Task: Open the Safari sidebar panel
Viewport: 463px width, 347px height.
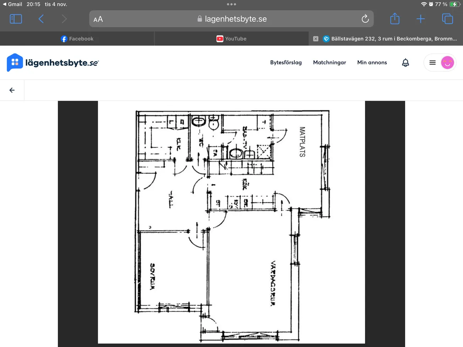Action: point(16,19)
